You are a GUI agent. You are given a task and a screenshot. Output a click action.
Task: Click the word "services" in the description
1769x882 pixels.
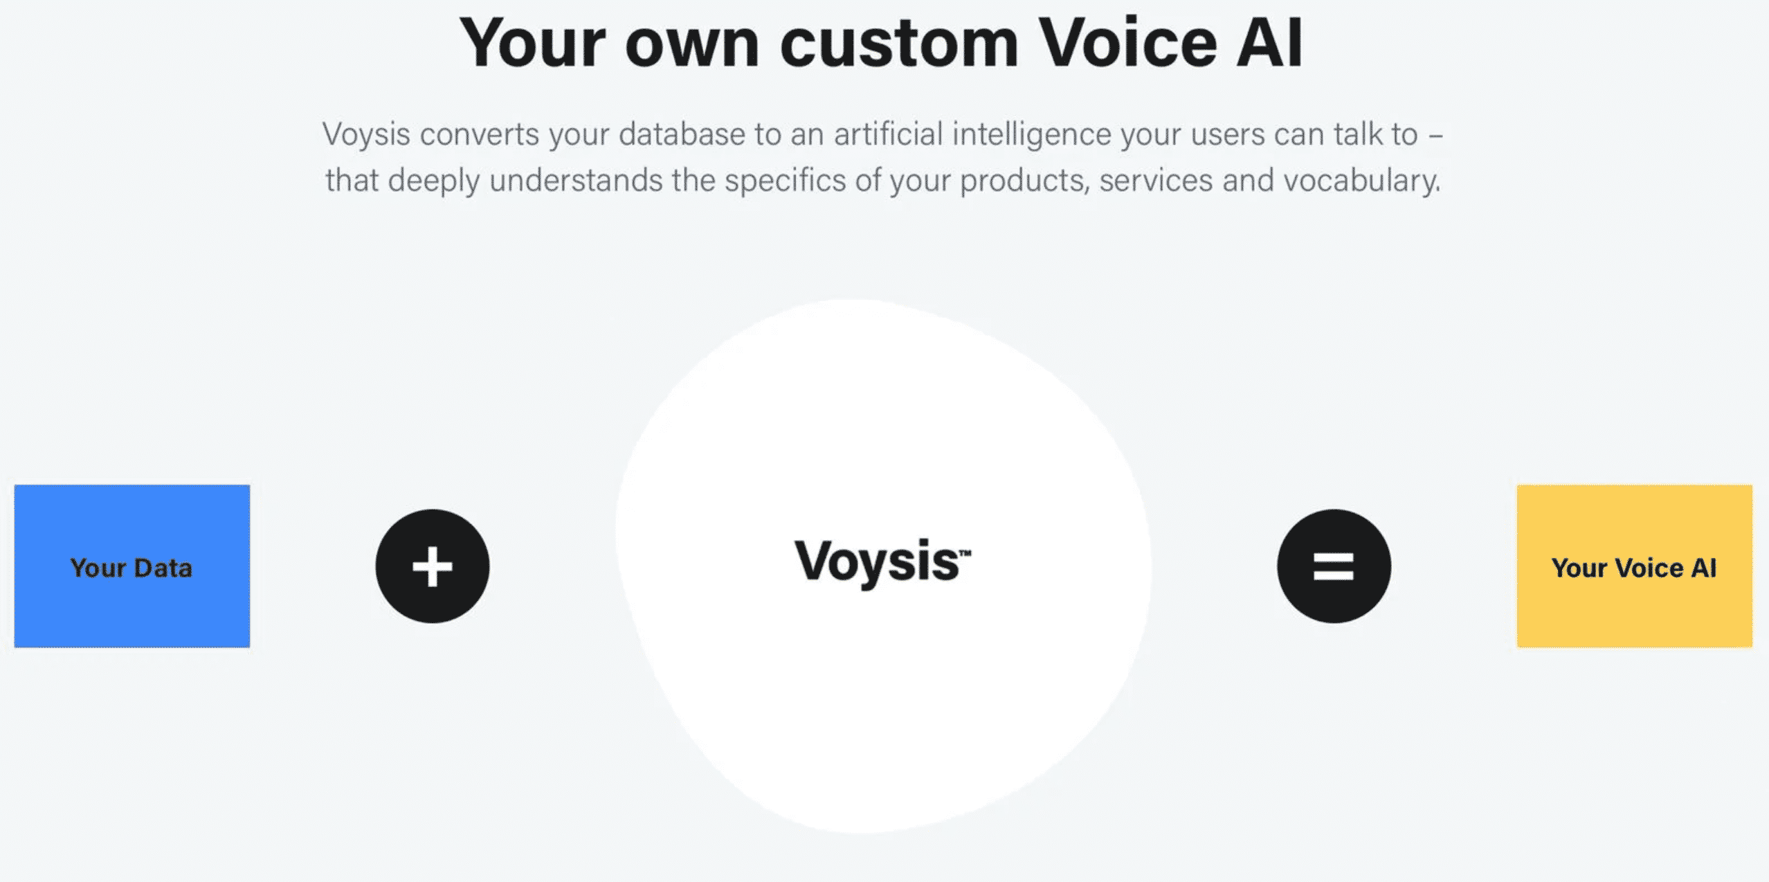pyautogui.click(x=1155, y=181)
